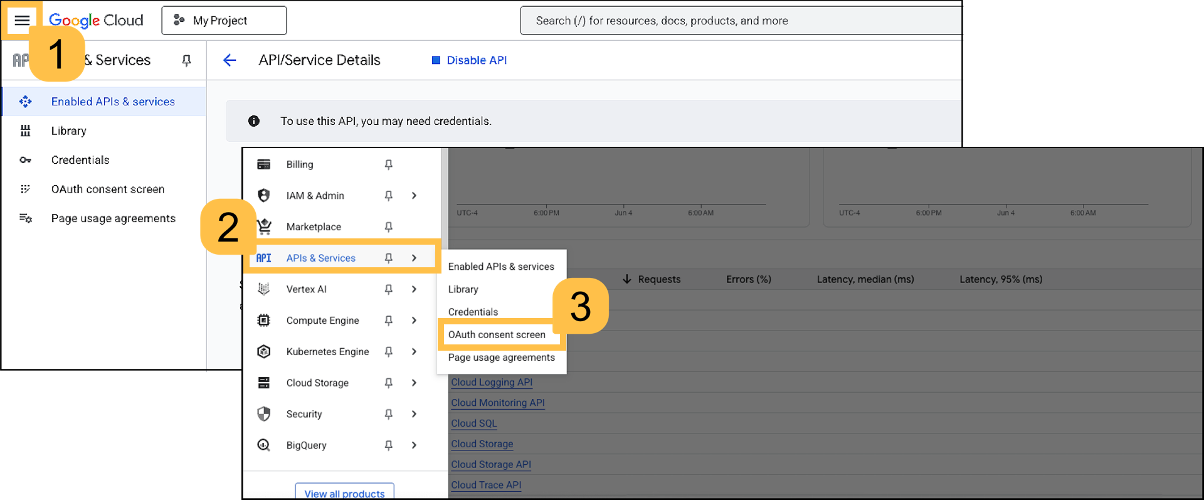
Task: Pin the Marketplace menu item
Action: tap(389, 227)
